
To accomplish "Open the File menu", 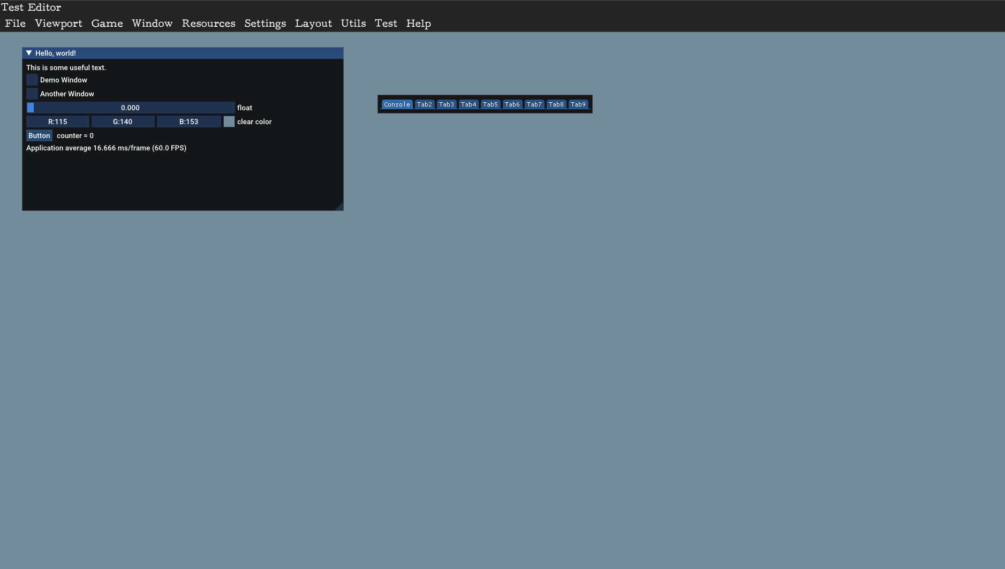I will point(15,23).
